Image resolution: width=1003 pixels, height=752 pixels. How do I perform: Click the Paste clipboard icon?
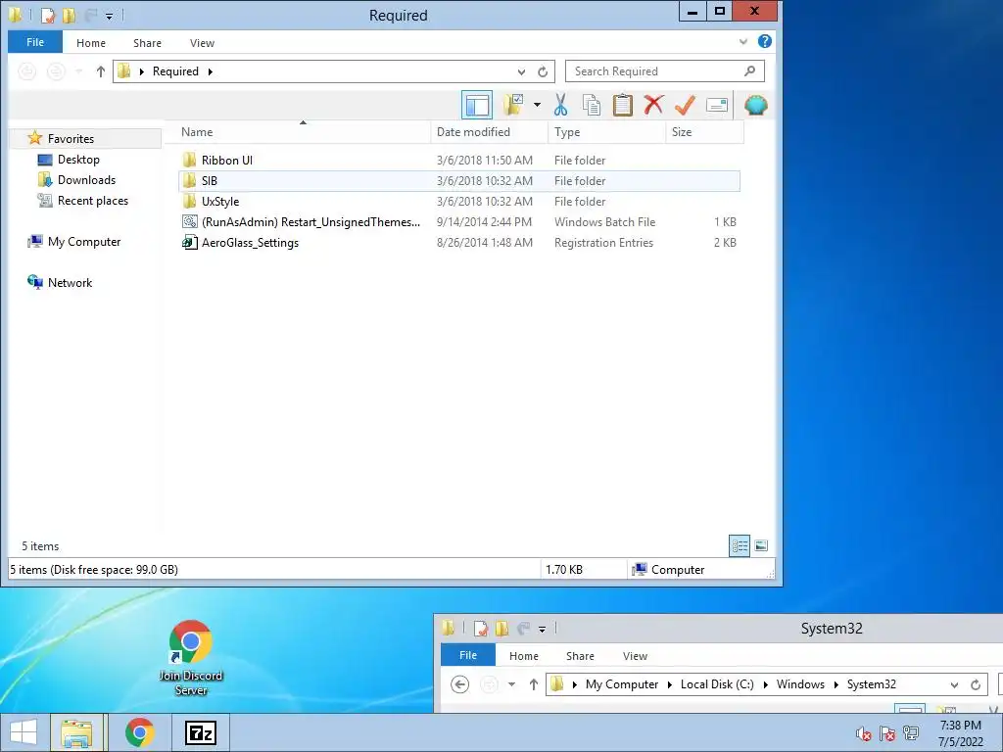click(622, 105)
